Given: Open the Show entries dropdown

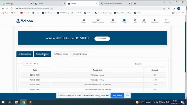Looking at the screenshot, I should pyautogui.click(x=28, y=64).
